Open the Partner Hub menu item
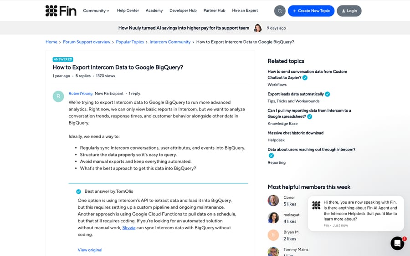The height and width of the screenshot is (256, 410). (x=214, y=10)
